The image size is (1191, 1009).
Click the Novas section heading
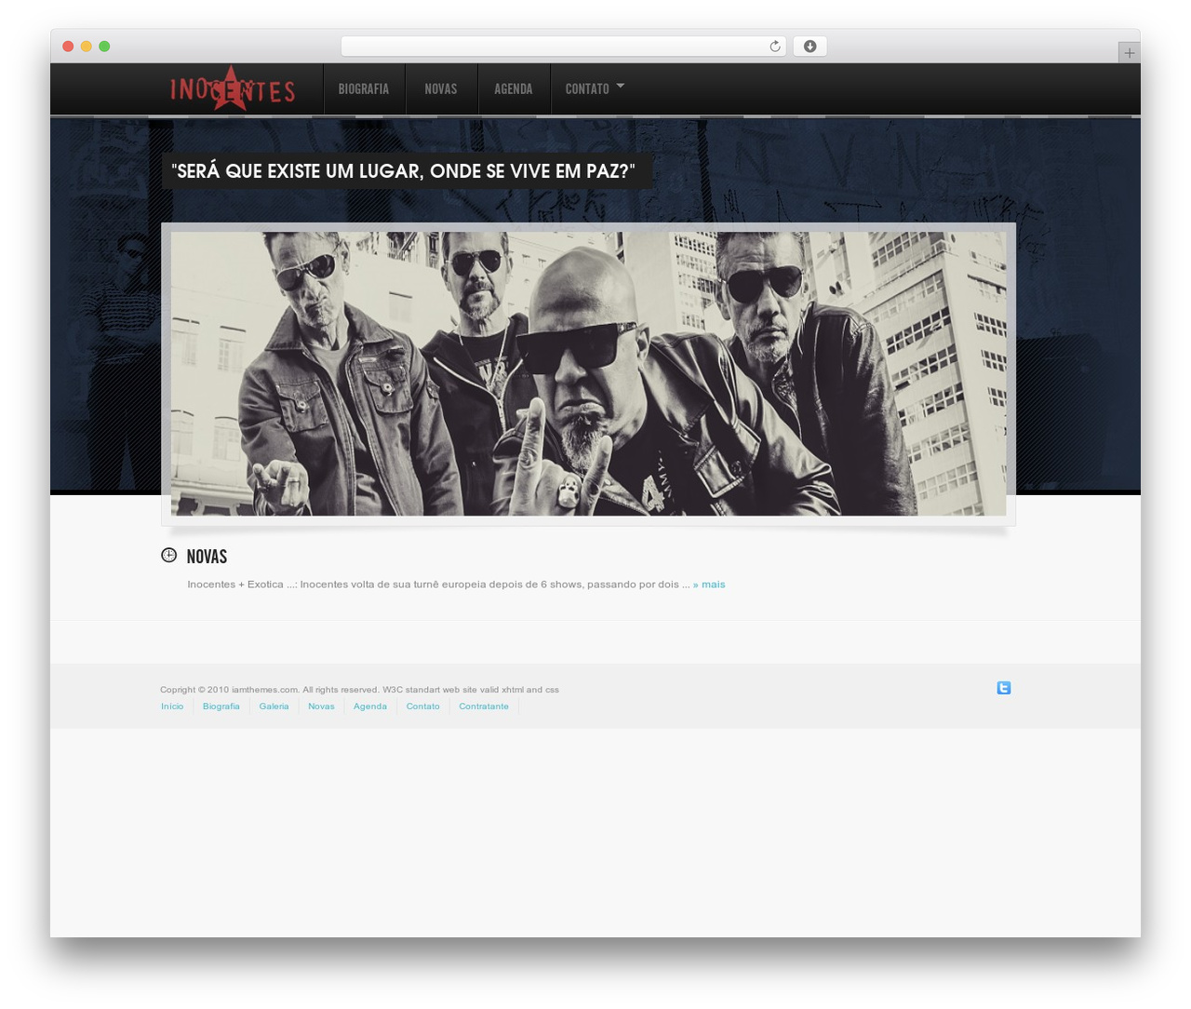(x=207, y=557)
